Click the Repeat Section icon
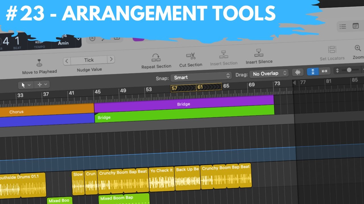364x204 pixels. 156,58
